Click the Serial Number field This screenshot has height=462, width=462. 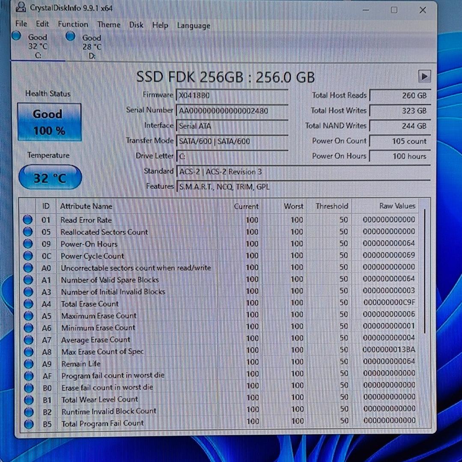232,111
